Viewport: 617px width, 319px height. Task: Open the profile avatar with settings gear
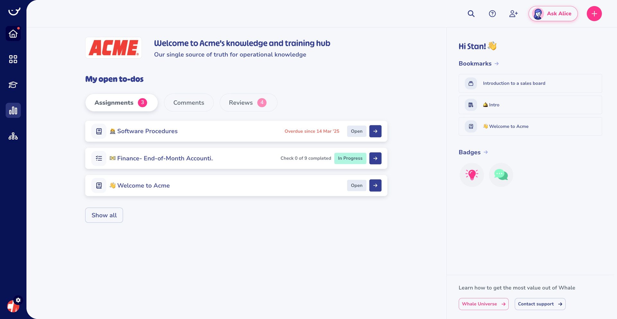[13, 306]
